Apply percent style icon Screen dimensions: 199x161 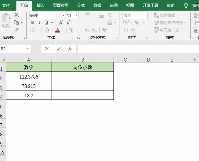[137, 23]
